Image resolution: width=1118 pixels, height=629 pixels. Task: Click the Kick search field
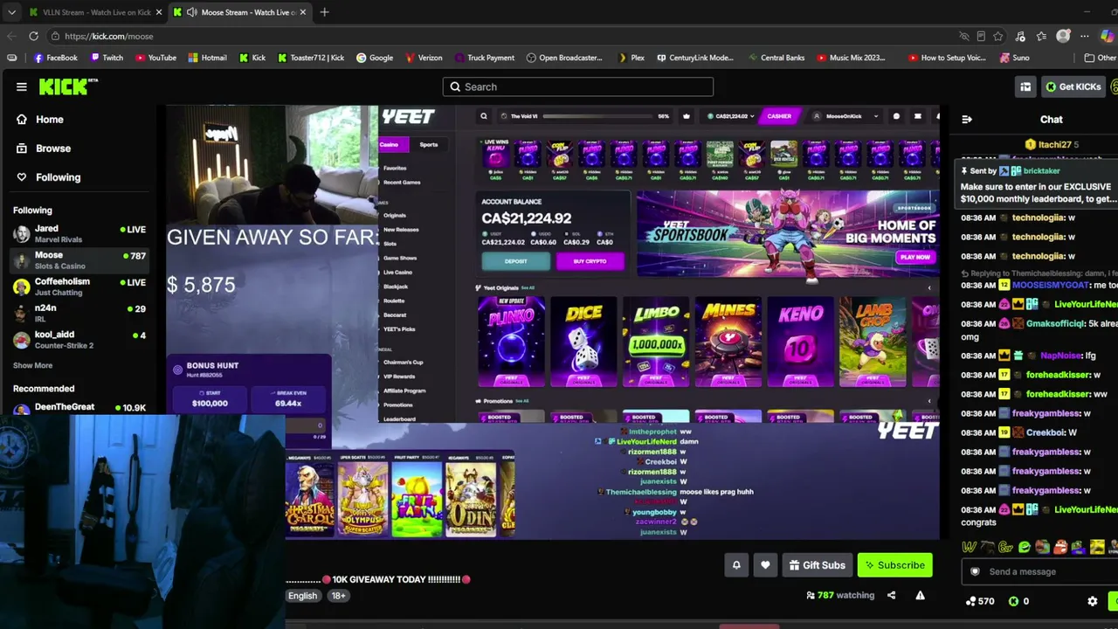tap(578, 86)
